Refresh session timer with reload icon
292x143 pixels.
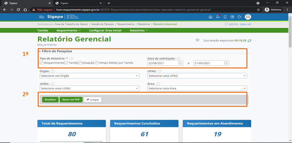[x=249, y=41]
